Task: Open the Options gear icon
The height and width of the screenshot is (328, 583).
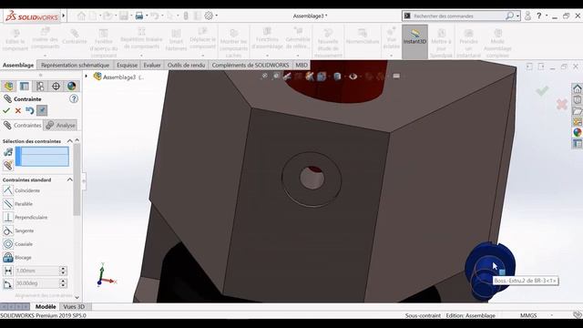Action: (209, 16)
